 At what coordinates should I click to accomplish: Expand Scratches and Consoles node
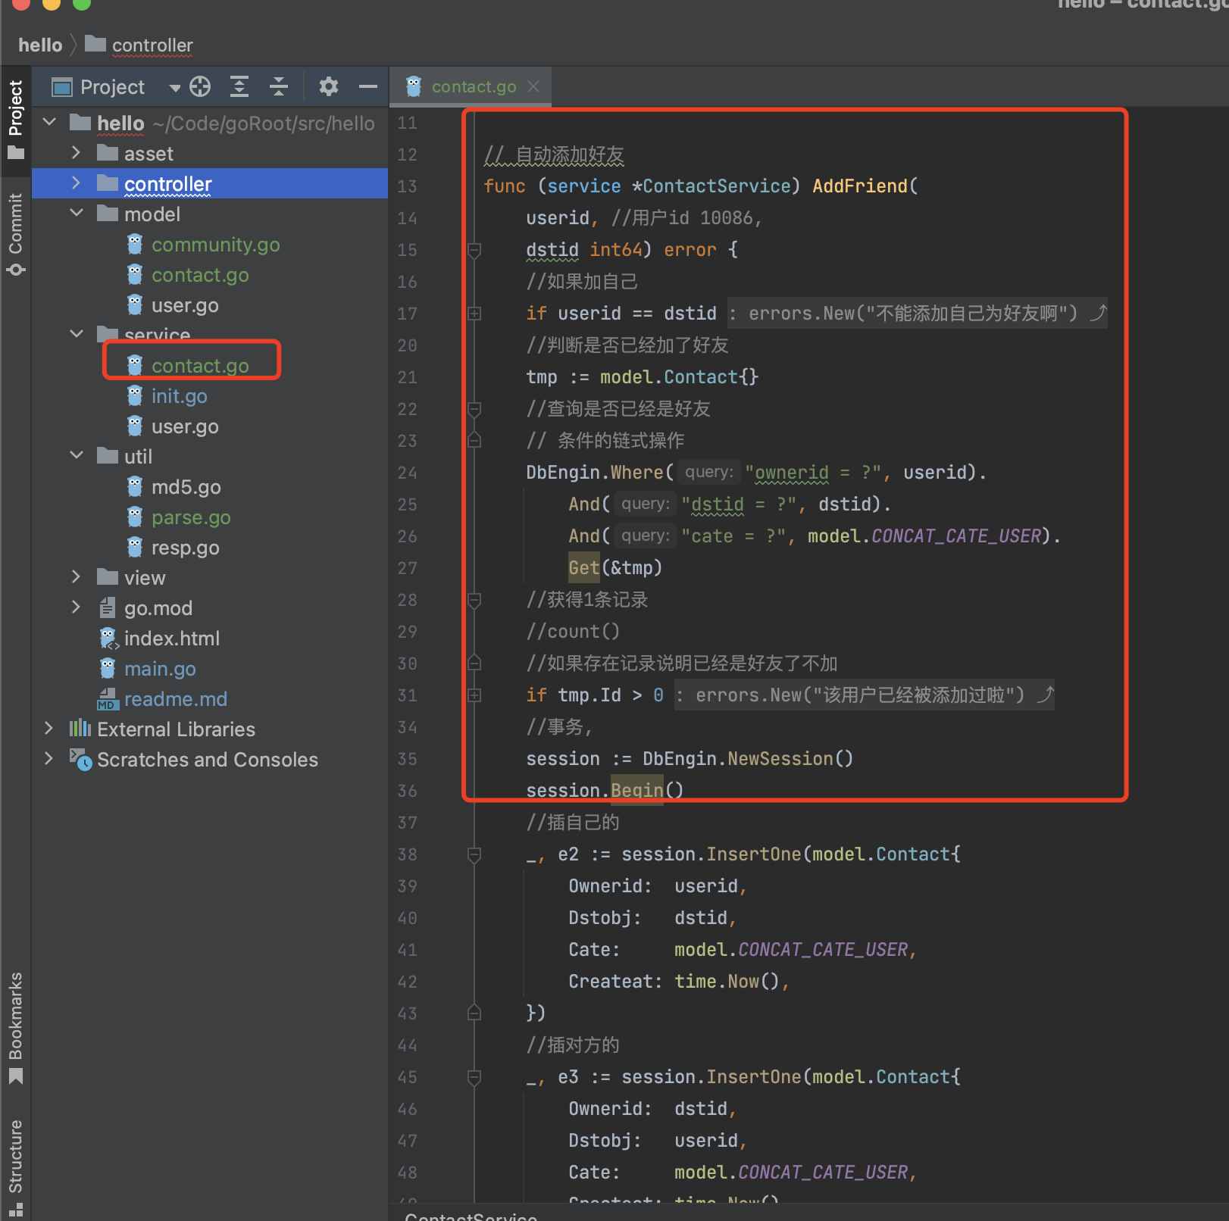coord(49,759)
